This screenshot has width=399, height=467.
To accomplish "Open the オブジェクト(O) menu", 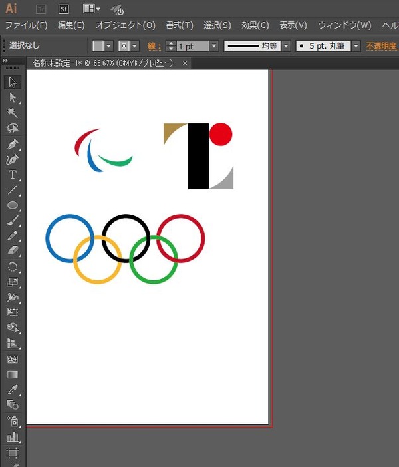I will click(126, 25).
